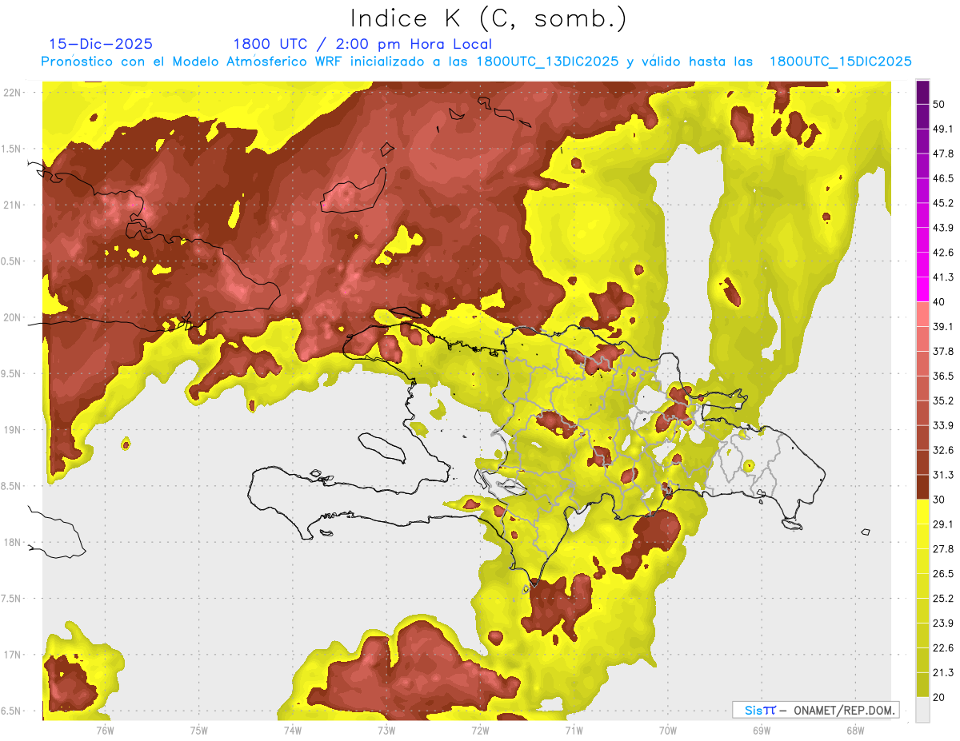Screen dimensions: 960x741
Task: Click the color bar value '22.6'
Action: [943, 648]
